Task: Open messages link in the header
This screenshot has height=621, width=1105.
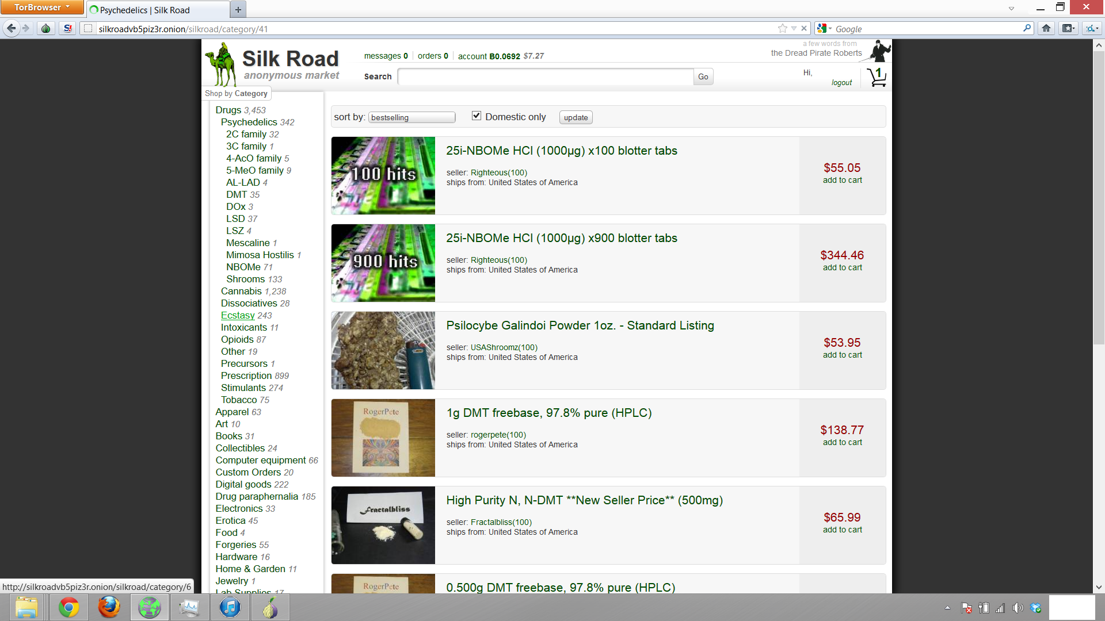Action: [386, 56]
